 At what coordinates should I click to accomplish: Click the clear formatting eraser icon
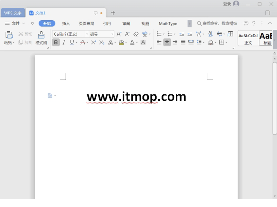click(136, 34)
